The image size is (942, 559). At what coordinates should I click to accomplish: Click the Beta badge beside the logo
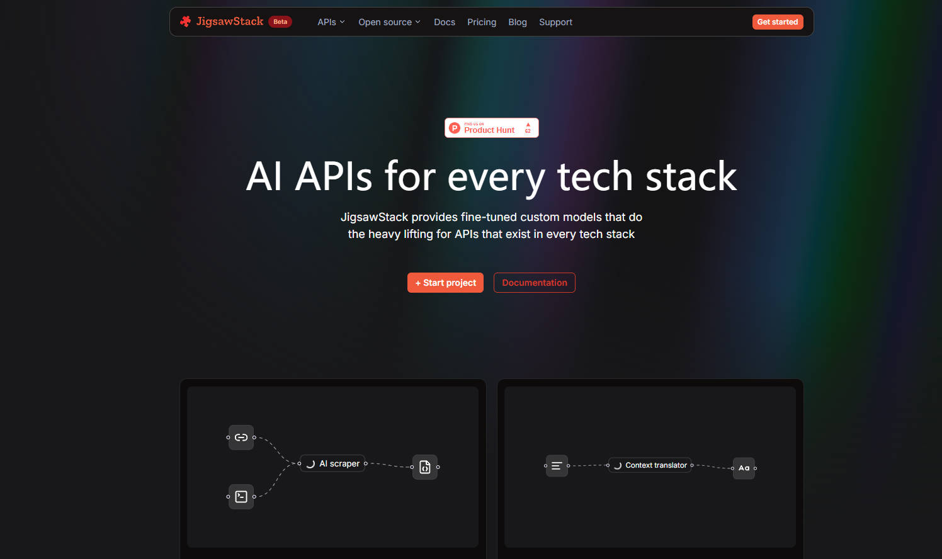(x=280, y=21)
